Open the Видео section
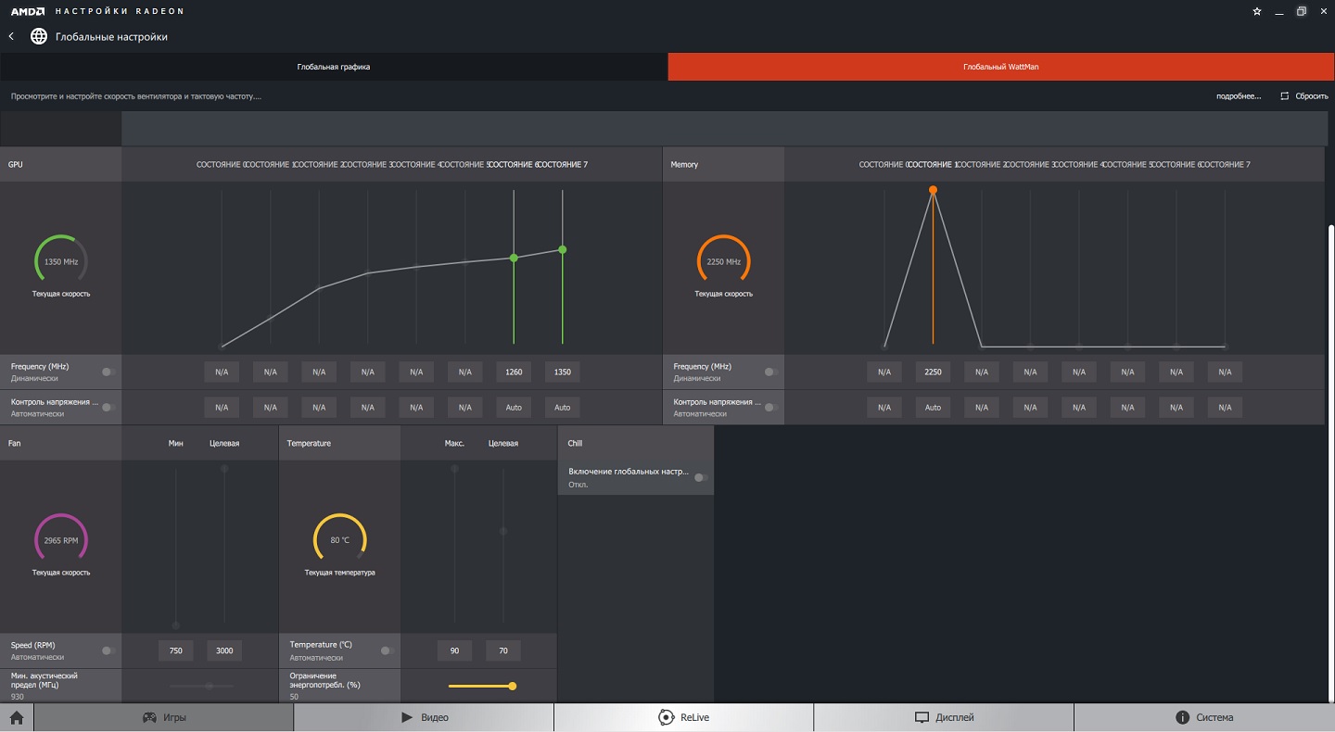1335x732 pixels. pyautogui.click(x=424, y=717)
